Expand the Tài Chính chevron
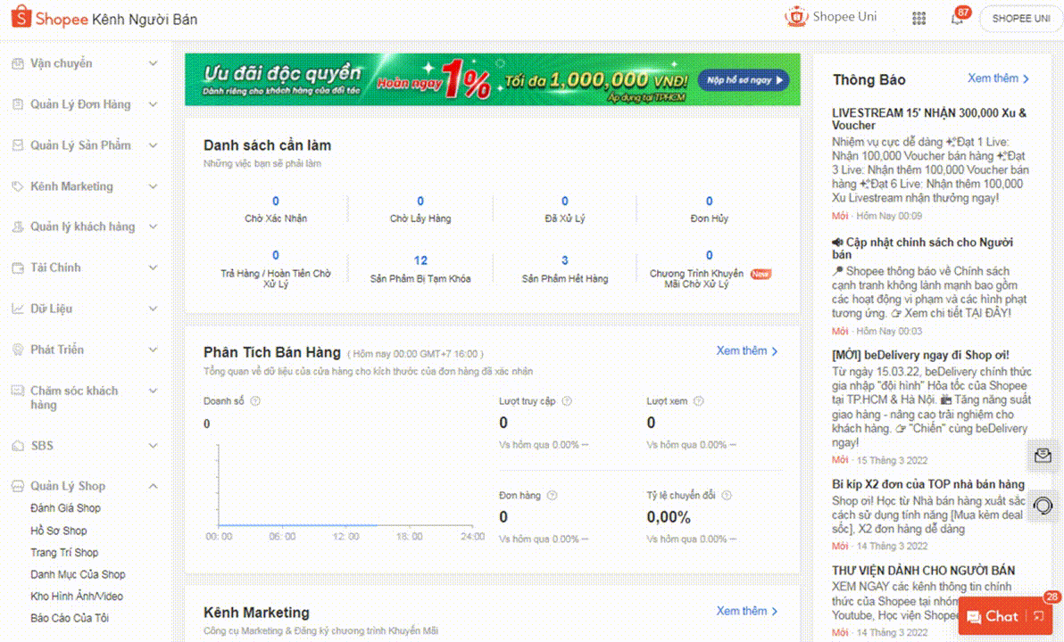This screenshot has width=1064, height=642. [154, 267]
